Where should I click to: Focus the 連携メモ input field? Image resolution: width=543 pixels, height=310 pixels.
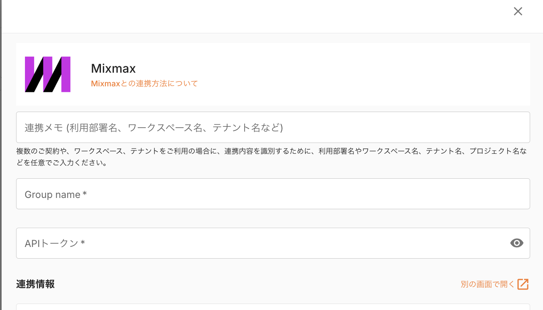pos(273,127)
